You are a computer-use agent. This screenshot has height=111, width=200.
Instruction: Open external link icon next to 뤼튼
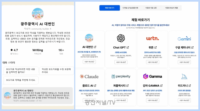point(156,47)
